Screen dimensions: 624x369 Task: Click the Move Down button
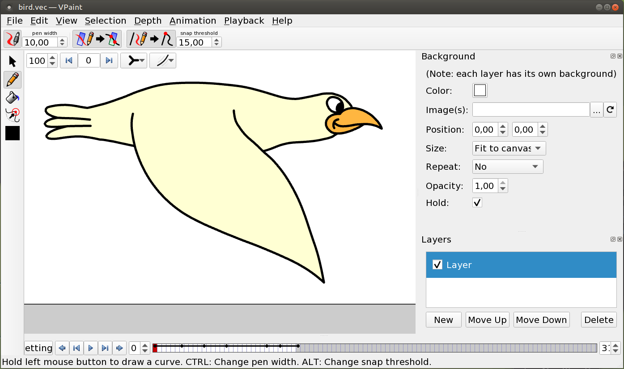point(541,320)
